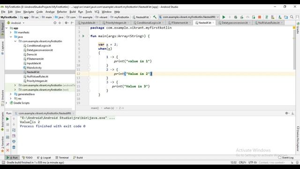Viewport: 300px width, 169px height.
Task: Click the Project tool window side tab
Action: [x=2, y=30]
